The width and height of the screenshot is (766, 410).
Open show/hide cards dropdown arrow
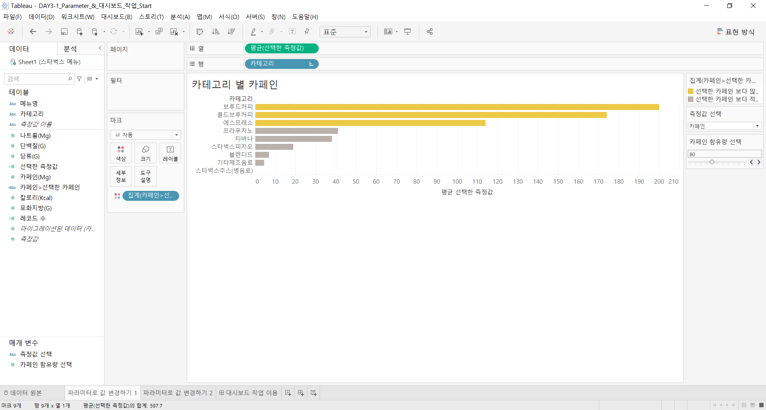[x=397, y=32]
